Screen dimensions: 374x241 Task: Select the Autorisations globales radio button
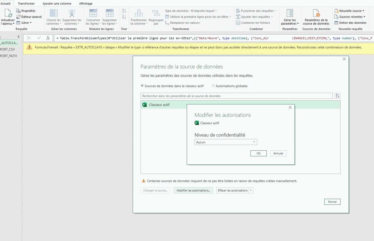(x=213, y=86)
